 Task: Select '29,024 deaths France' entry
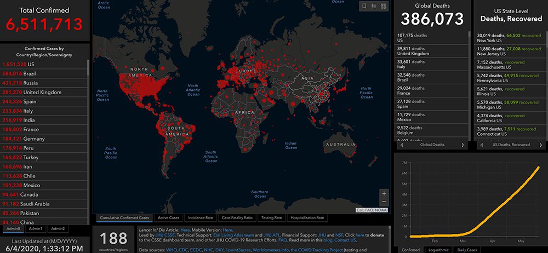click(x=431, y=90)
